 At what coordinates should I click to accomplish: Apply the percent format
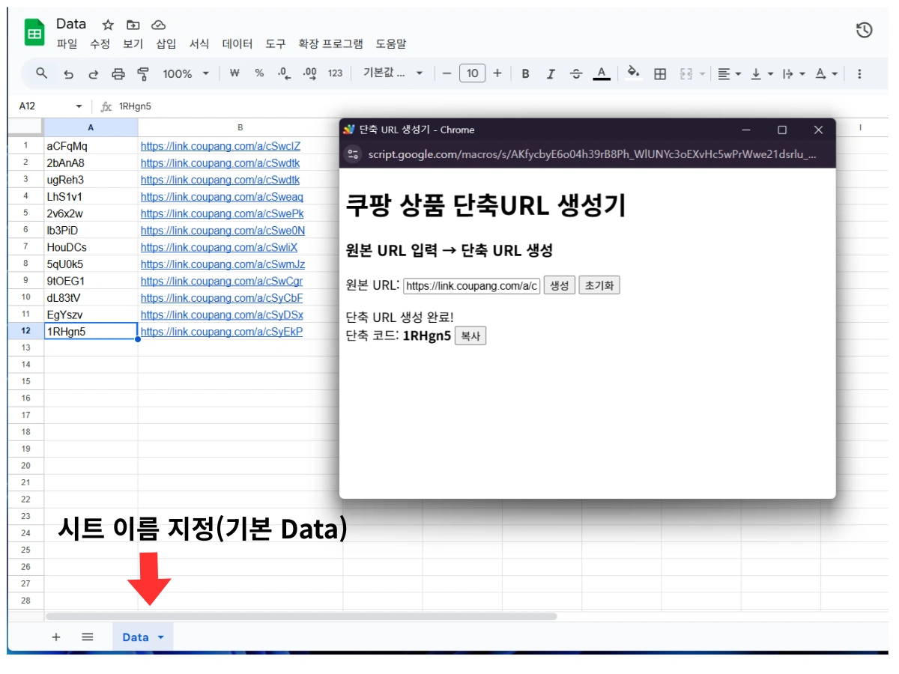(258, 73)
